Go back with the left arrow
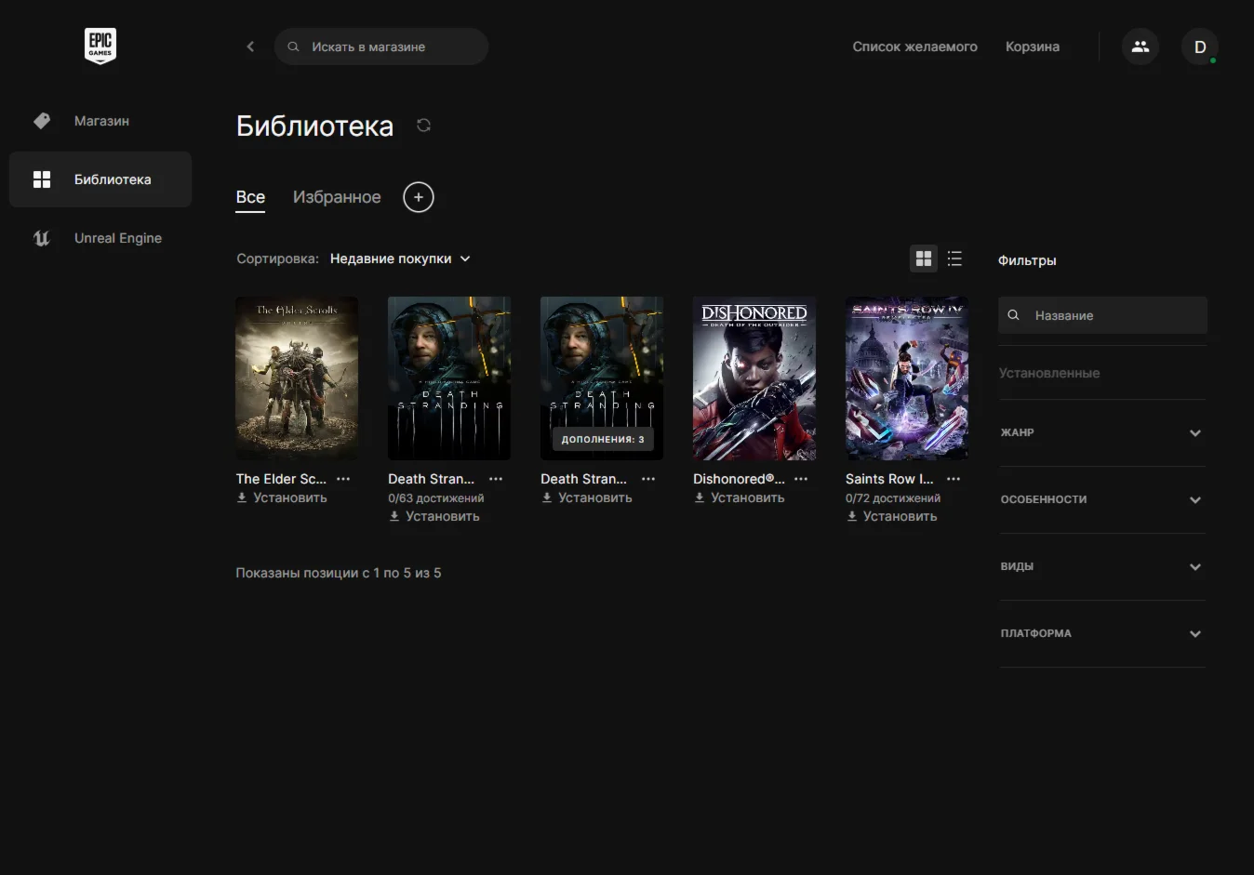Screen dimensions: 1254x875 point(250,46)
